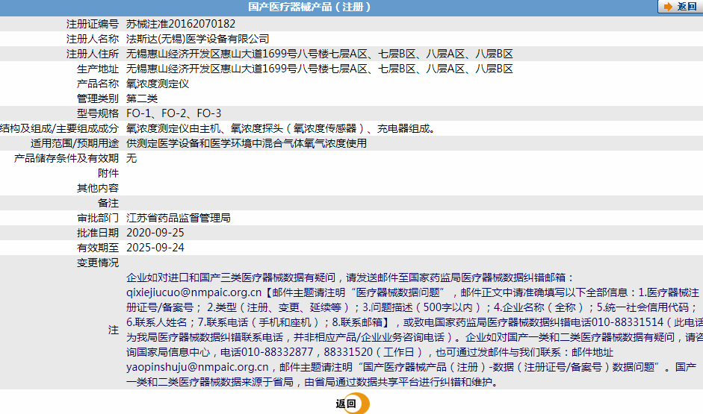The image size is (703, 414).
Task: Click the 注册证编号 field label
Action: point(93,24)
